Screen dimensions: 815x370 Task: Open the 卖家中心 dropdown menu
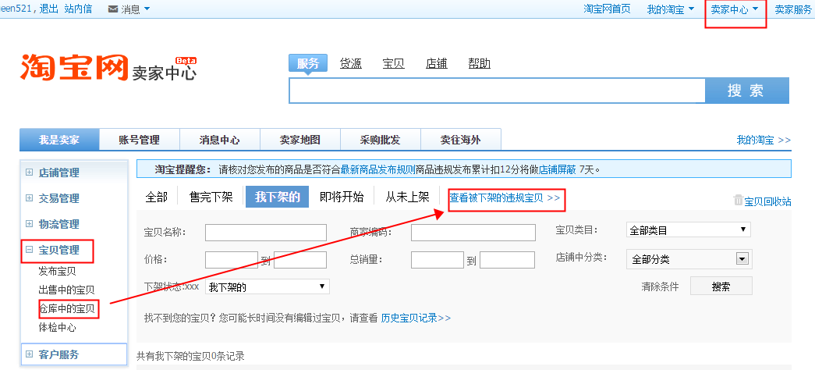pos(735,9)
